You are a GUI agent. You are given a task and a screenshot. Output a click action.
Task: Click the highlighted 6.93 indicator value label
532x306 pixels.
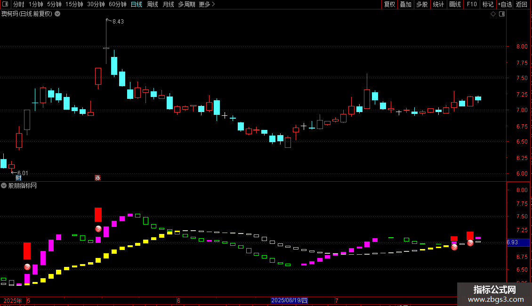[x=518, y=242]
